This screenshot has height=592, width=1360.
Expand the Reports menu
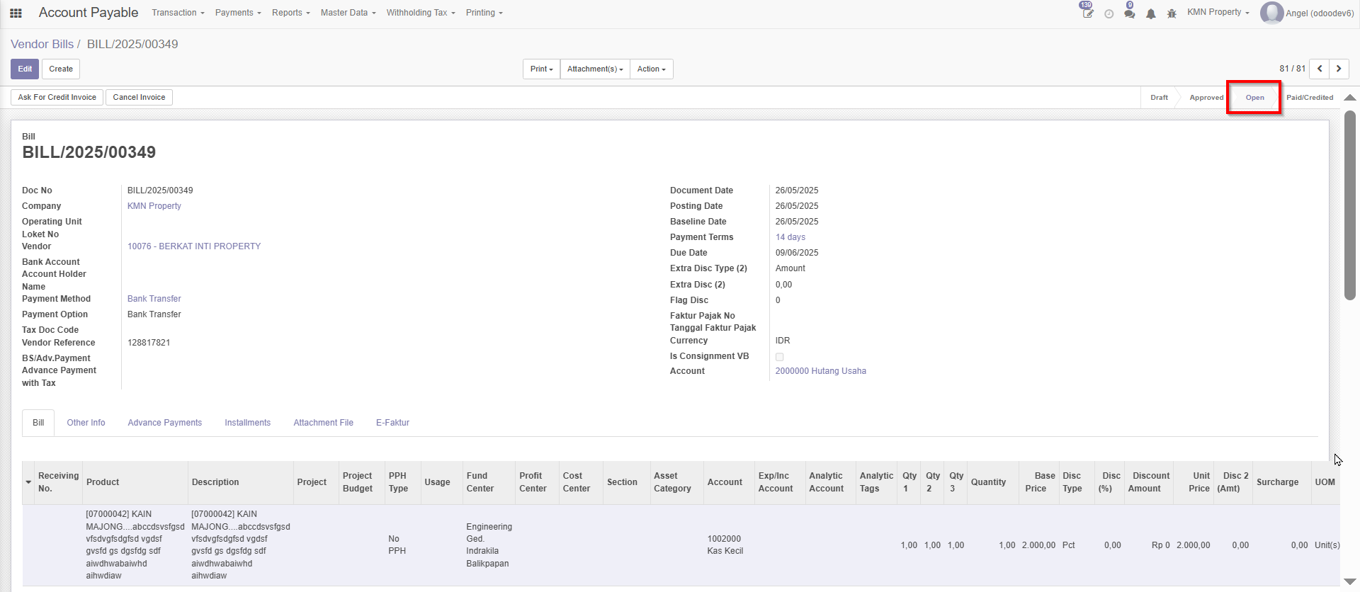(290, 13)
